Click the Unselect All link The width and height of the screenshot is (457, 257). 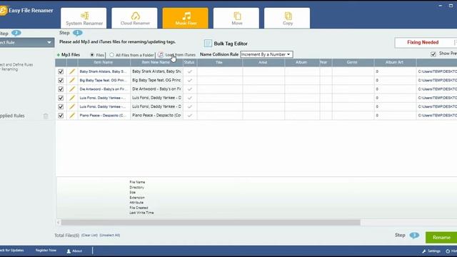point(109,235)
